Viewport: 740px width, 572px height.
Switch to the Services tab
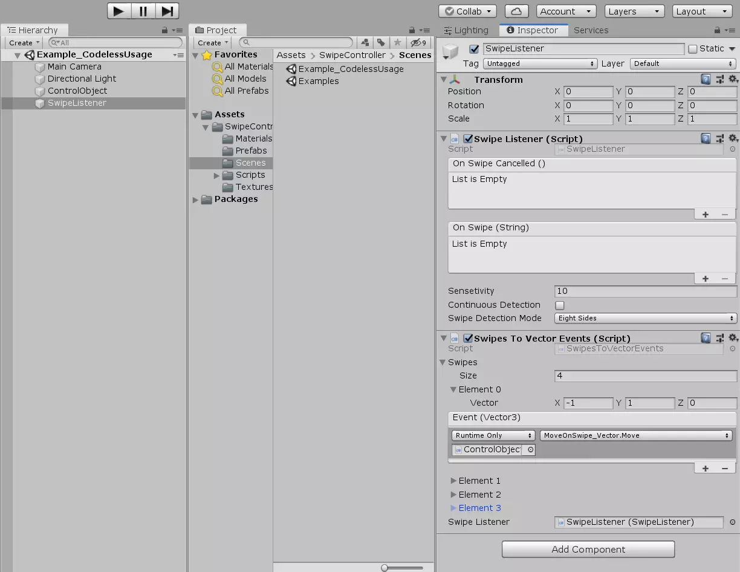point(591,30)
